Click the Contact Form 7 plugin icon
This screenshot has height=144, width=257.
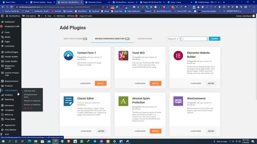pos(69,56)
